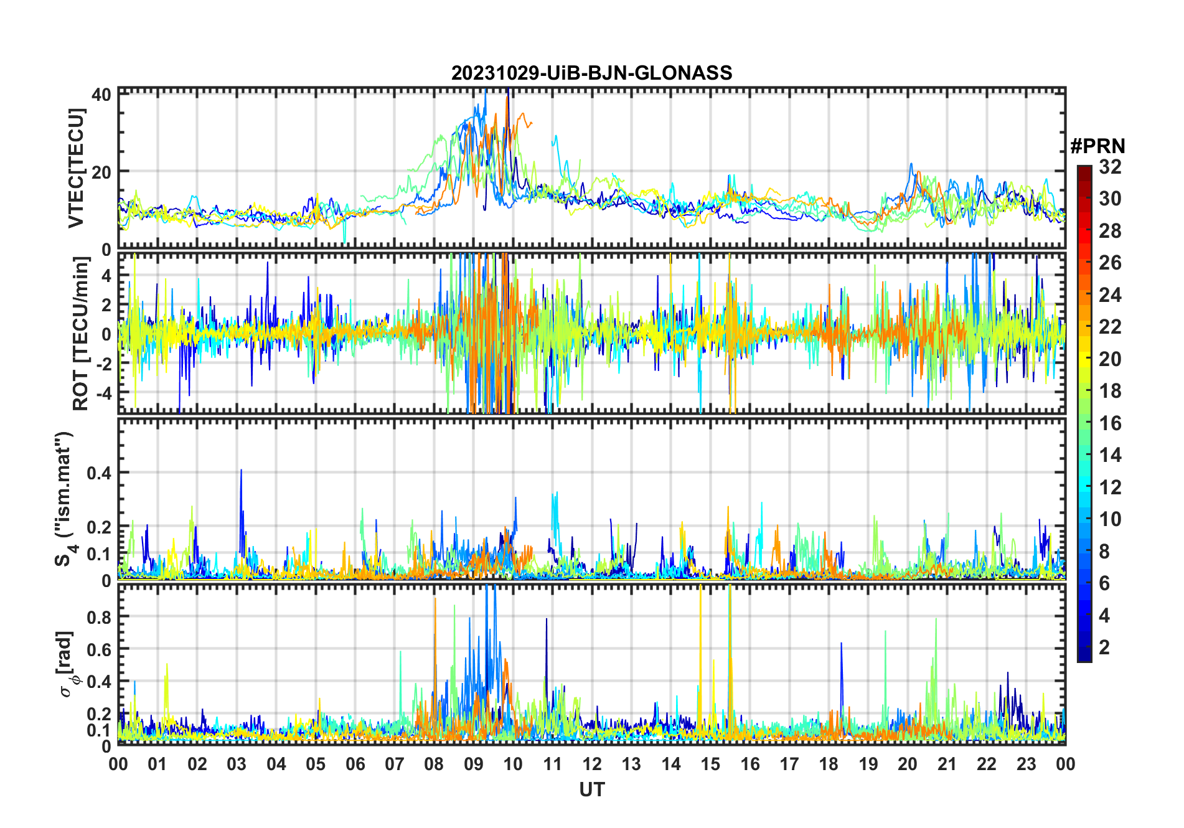Click colorbar tick label 2

pos(1104,647)
